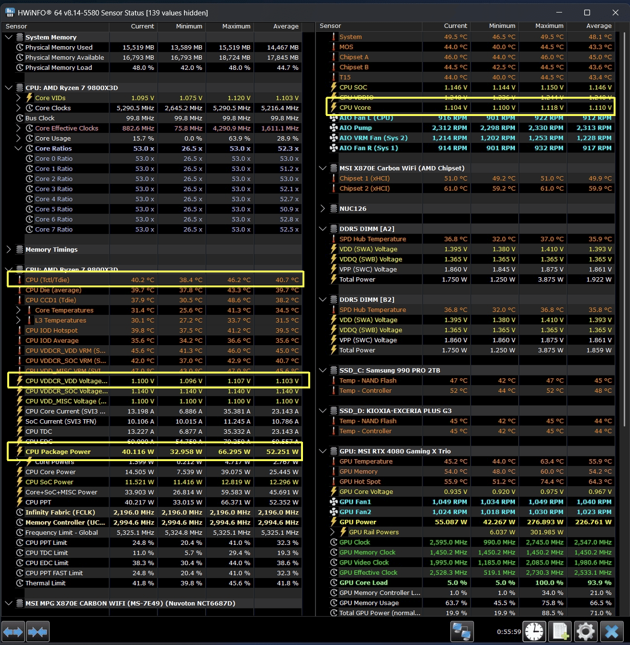The width and height of the screenshot is (630, 645).
Task: Click the clock icon next to Bus Clock
Action: pyautogui.click(x=20, y=118)
